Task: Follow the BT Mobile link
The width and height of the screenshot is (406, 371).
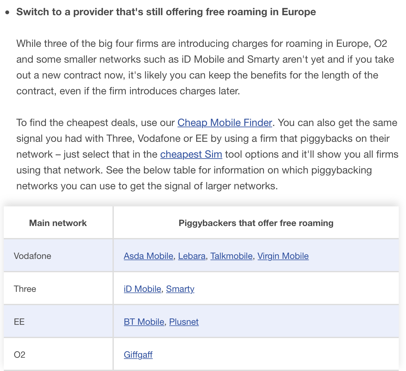Action: [144, 322]
